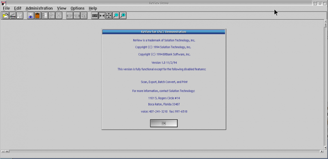Viewport: 328px width, 159px height.
Task: Zoom out with the minus magnifier
Action: click(x=116, y=16)
